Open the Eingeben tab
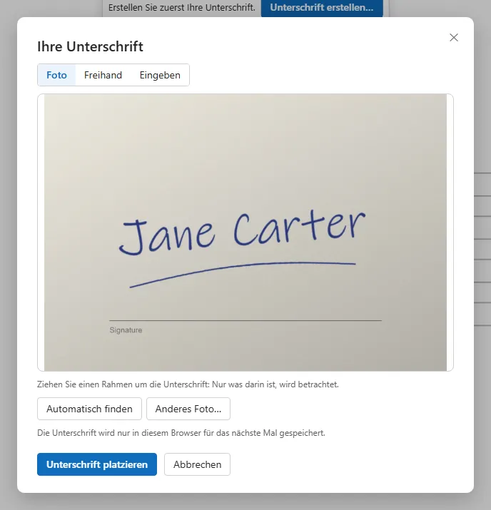Viewport: 491px width, 510px height. 160,75
